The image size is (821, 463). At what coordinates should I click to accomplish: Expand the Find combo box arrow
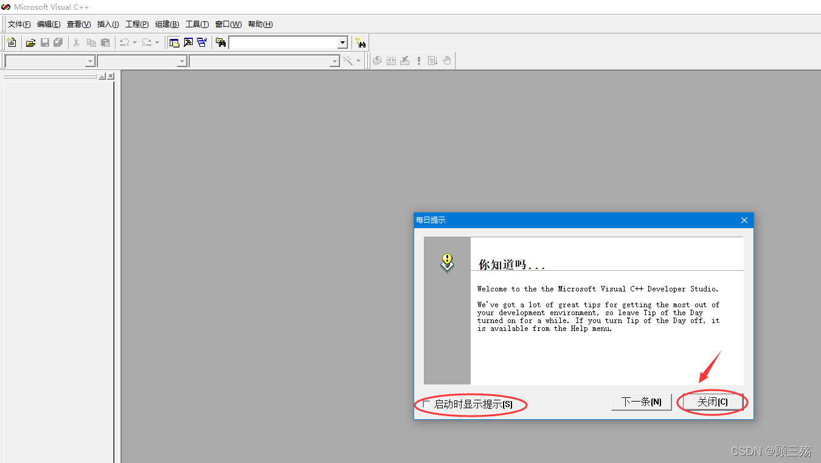point(342,43)
